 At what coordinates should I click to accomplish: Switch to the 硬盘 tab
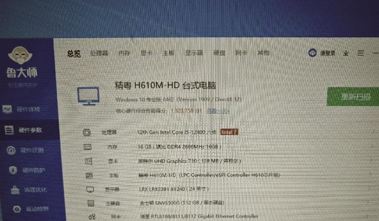219,52
